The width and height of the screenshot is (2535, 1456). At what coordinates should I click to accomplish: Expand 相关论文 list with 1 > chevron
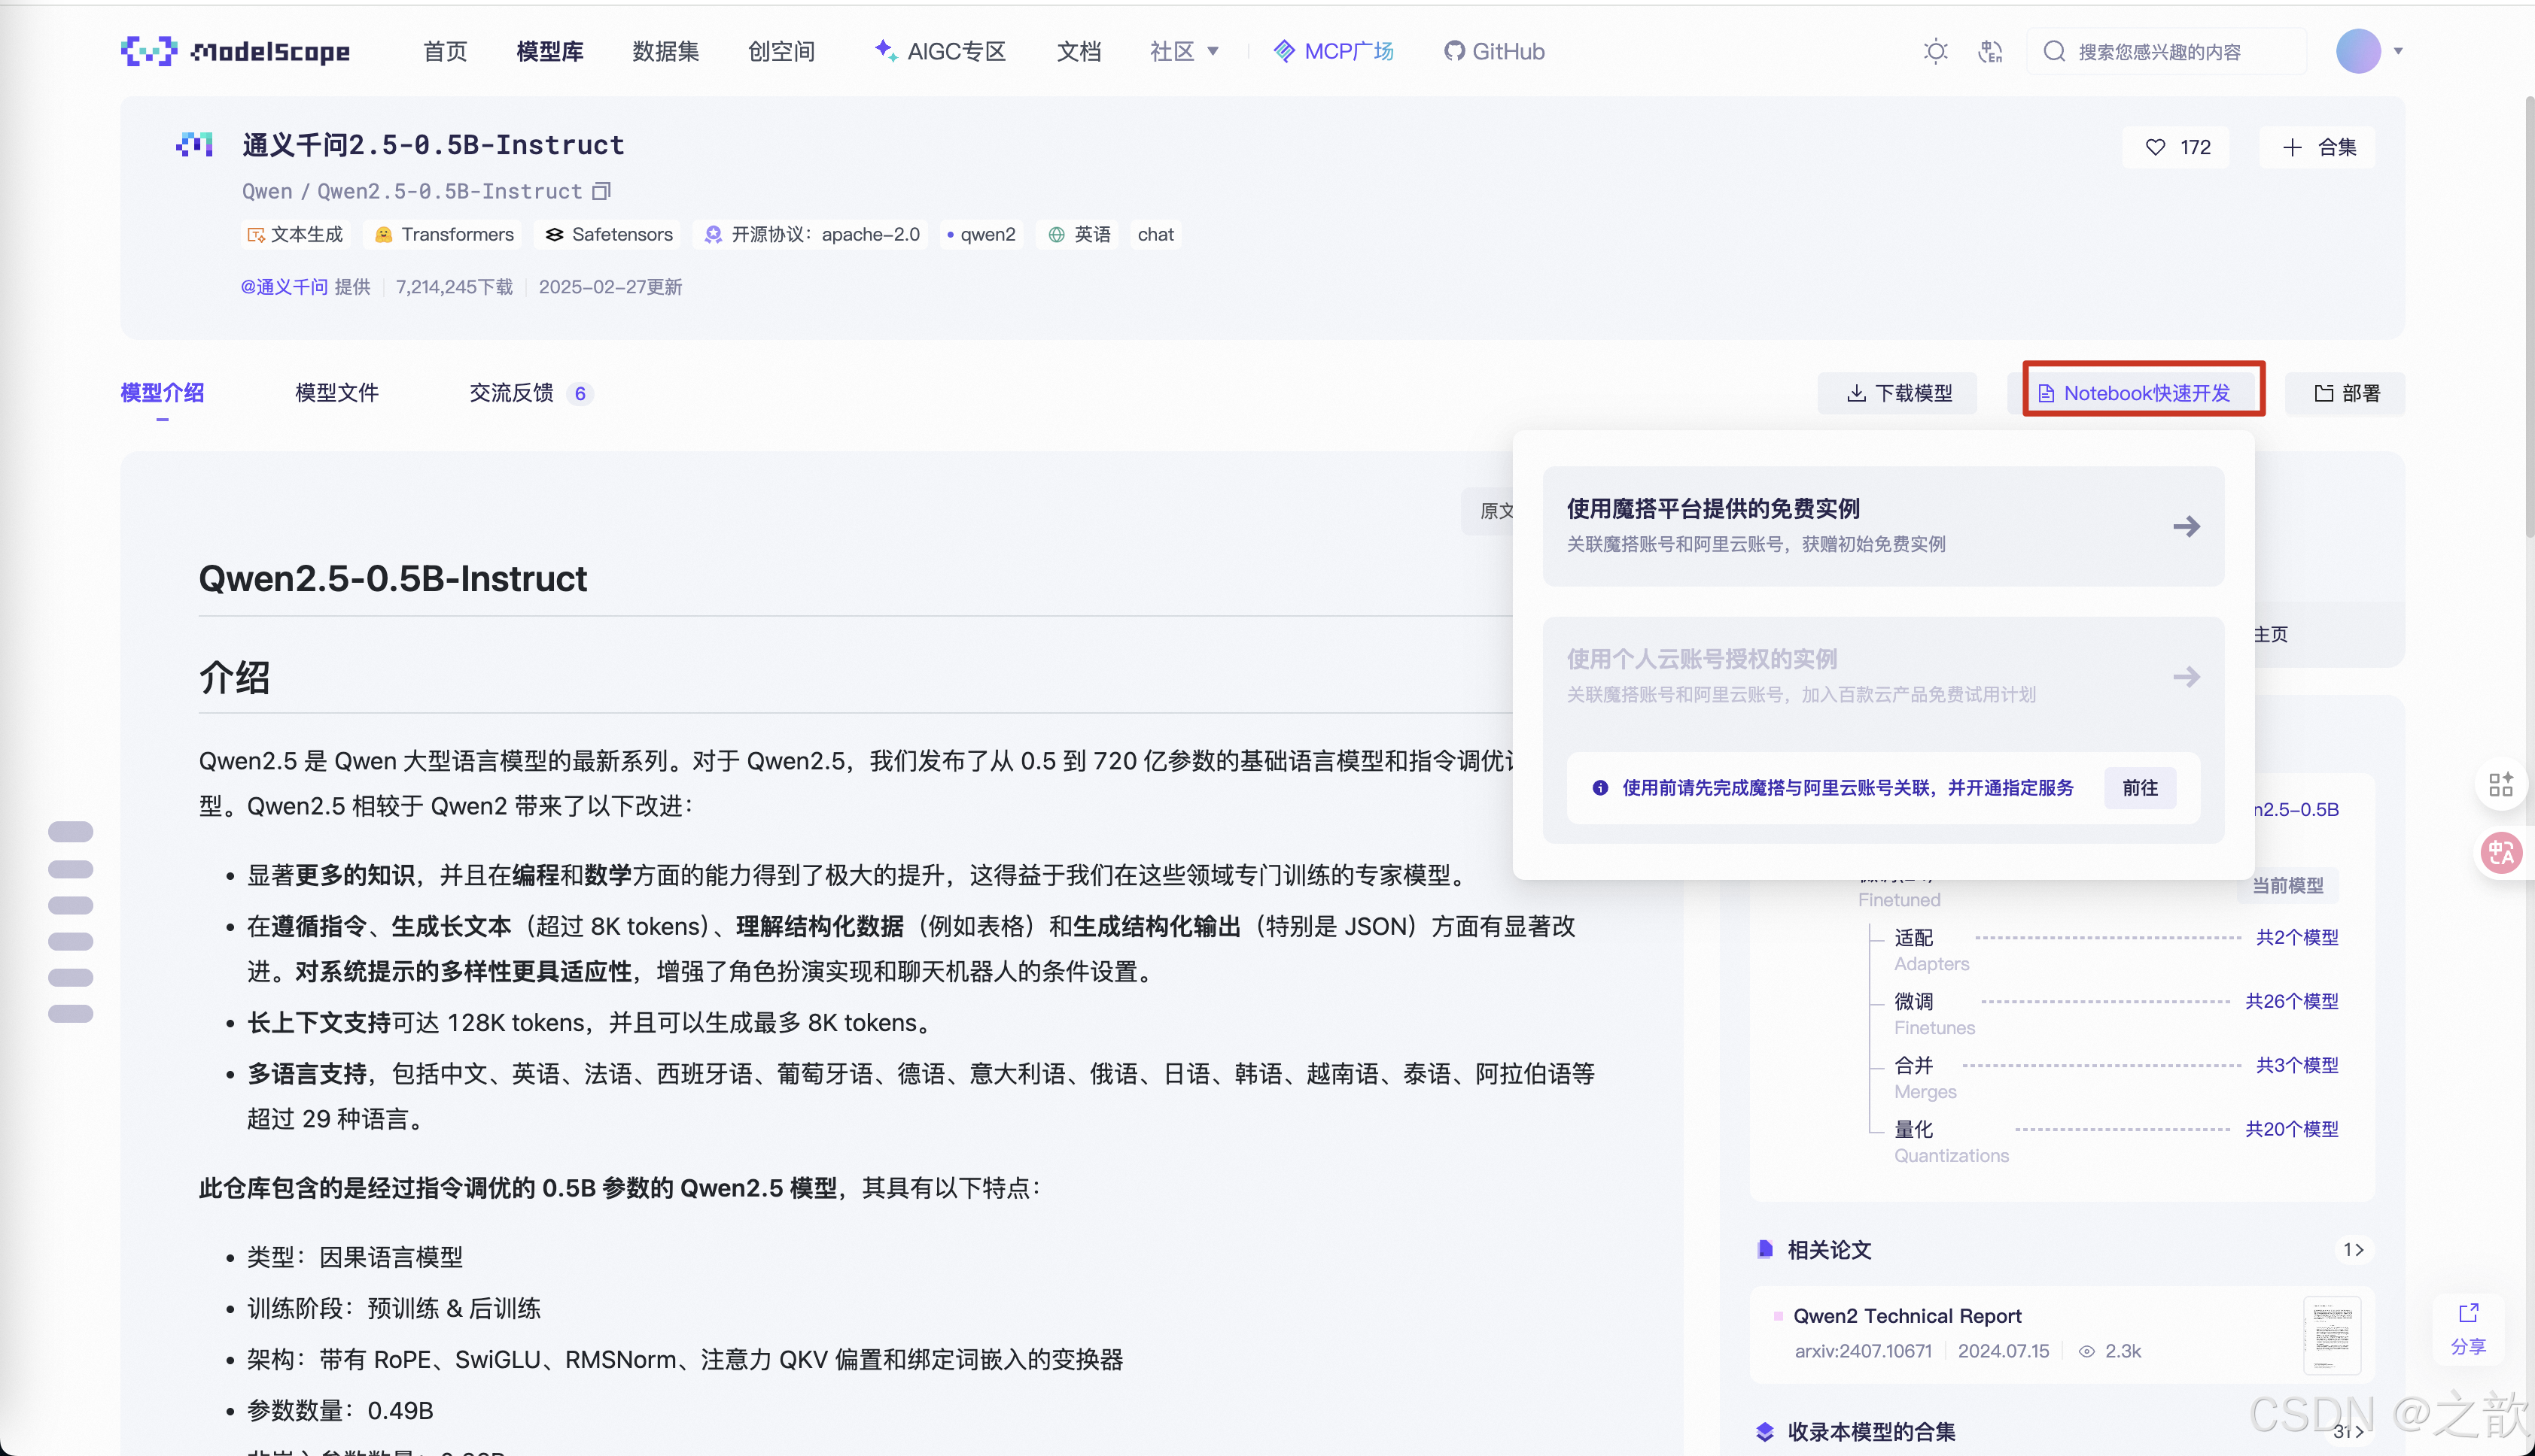[x=2354, y=1249]
